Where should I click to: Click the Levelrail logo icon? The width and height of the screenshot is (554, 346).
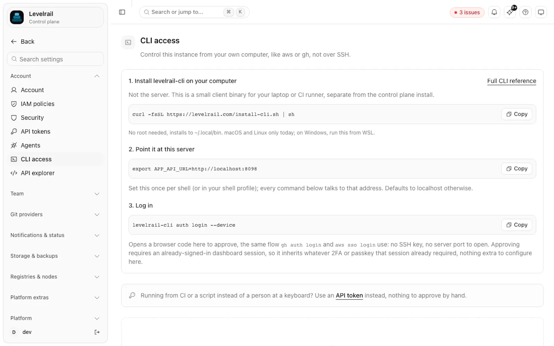[x=17, y=17]
